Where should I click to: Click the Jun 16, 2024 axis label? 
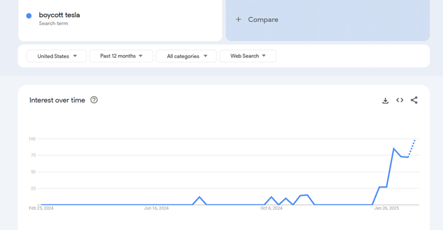[x=156, y=208]
